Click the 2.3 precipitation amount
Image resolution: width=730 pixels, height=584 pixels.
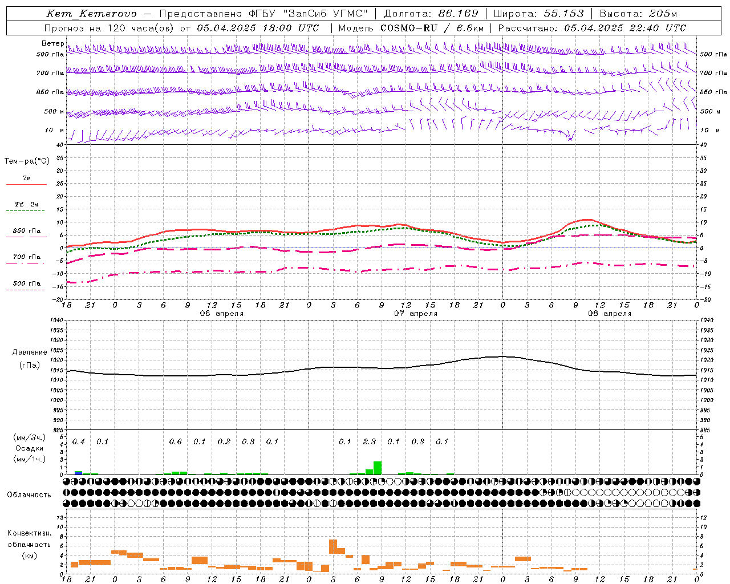pyautogui.click(x=370, y=441)
